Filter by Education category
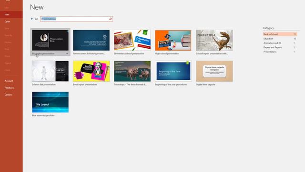The image size is (305, 172). 280,39
